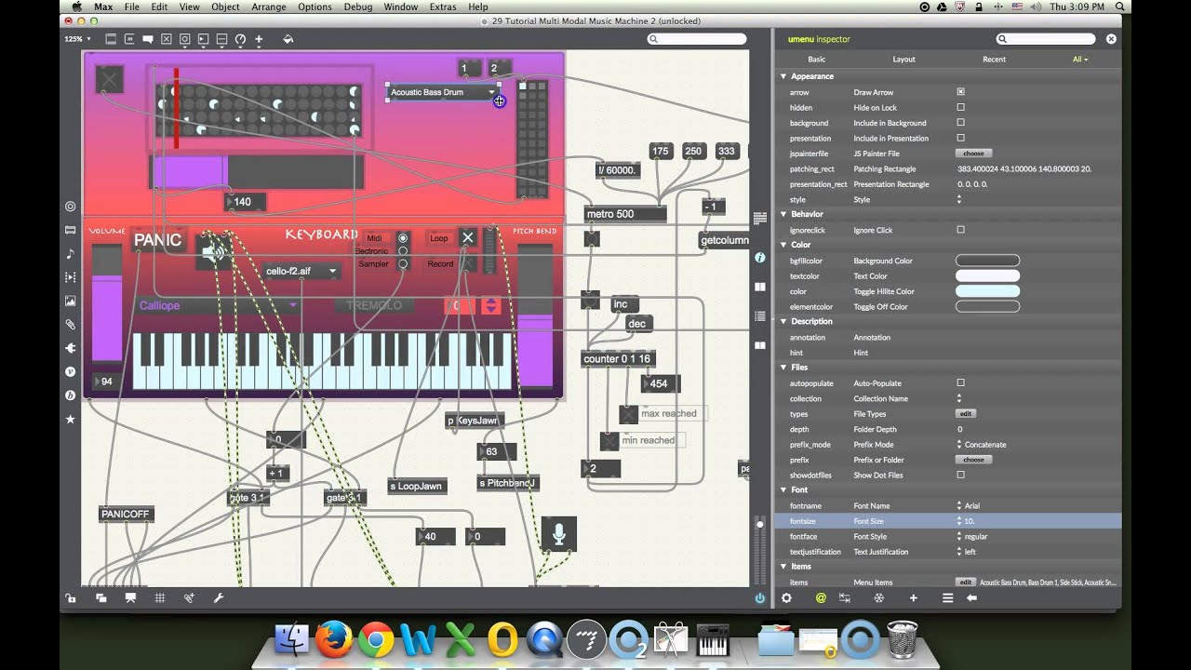1191x670 pixels.
Task: Click edit button for File Types
Action: pyautogui.click(x=966, y=413)
